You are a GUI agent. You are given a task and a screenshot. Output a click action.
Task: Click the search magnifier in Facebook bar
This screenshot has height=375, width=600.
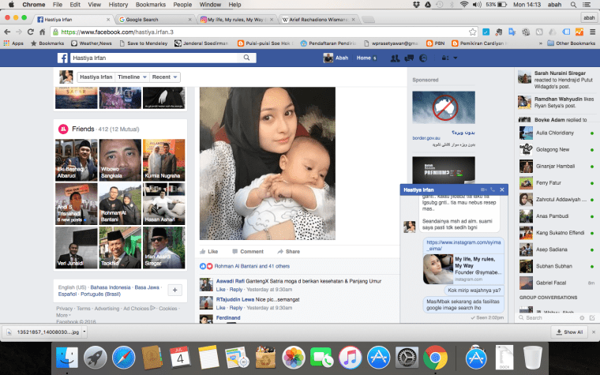pyautogui.click(x=247, y=58)
